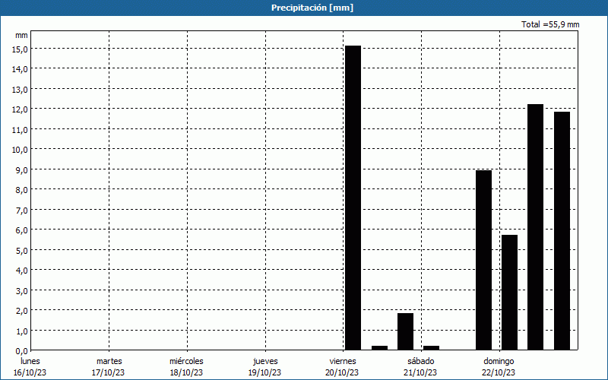Click the 13,0 y-axis label
Screen dimensions: 608x380
click(x=20, y=90)
